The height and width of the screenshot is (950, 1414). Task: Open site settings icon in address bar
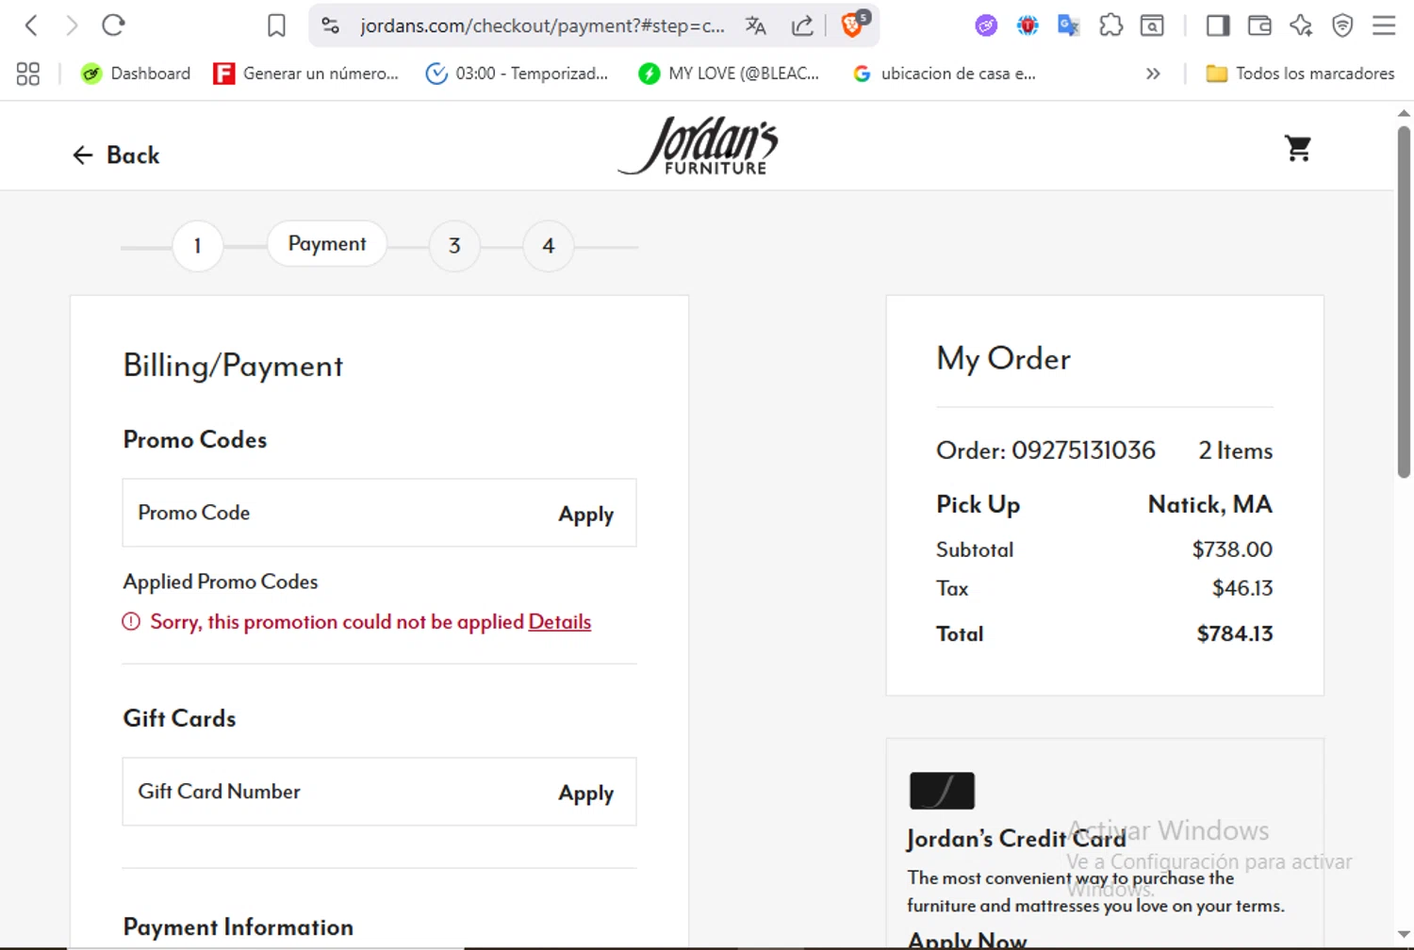click(330, 25)
